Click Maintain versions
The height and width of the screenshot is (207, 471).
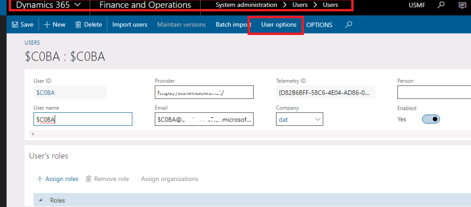tap(181, 25)
